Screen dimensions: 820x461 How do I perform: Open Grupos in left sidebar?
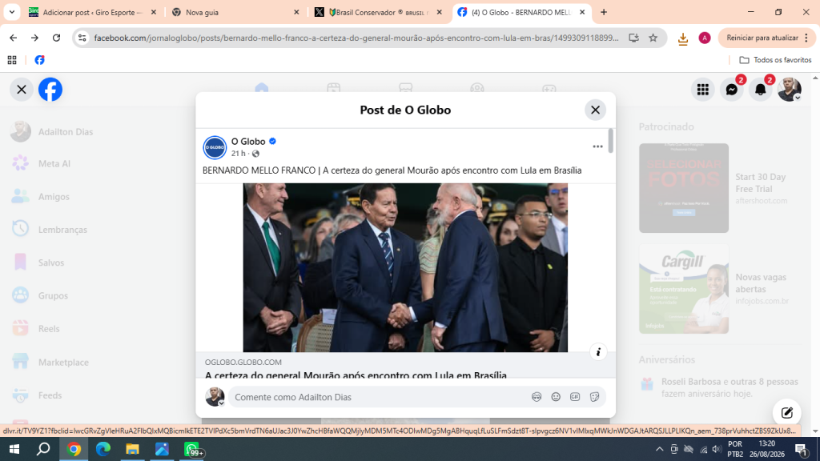coord(40,295)
